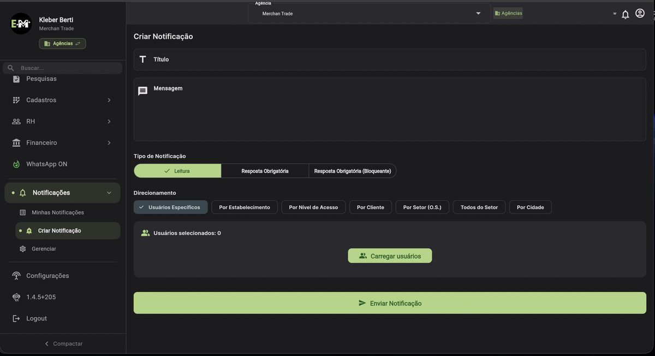Image resolution: width=655 pixels, height=356 pixels.
Task: Click the Carregar usuários button
Action: [x=390, y=255]
